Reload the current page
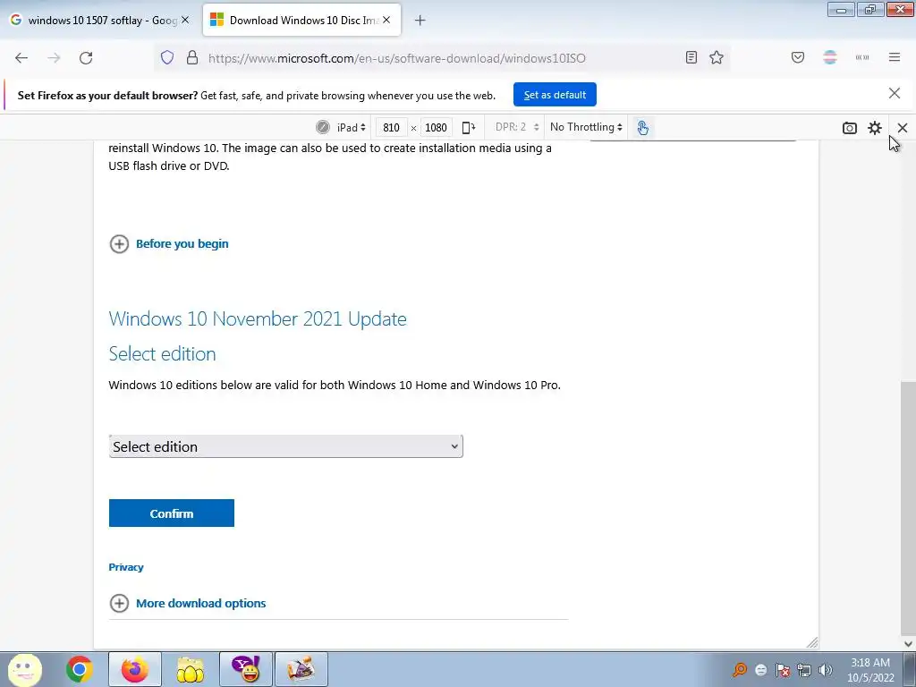The height and width of the screenshot is (687, 916). click(86, 58)
